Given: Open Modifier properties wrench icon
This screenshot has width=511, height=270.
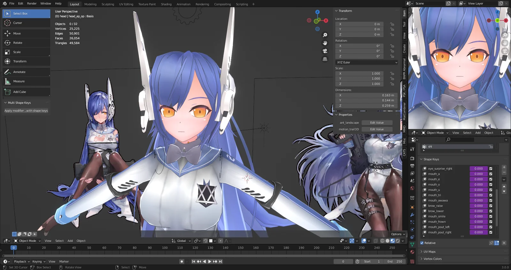Looking at the screenshot, I should 412,215.
